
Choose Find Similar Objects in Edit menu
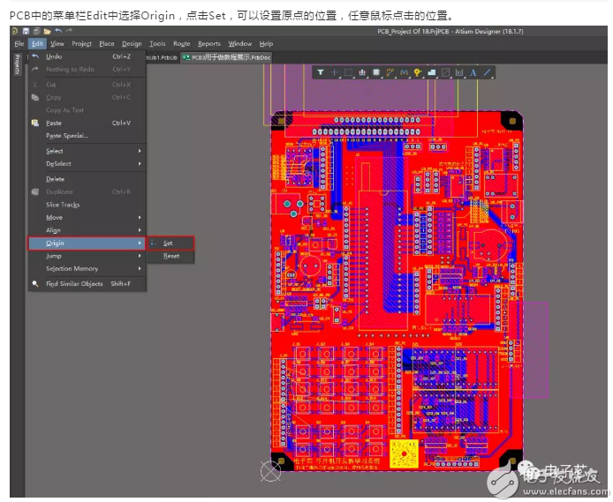point(87,284)
